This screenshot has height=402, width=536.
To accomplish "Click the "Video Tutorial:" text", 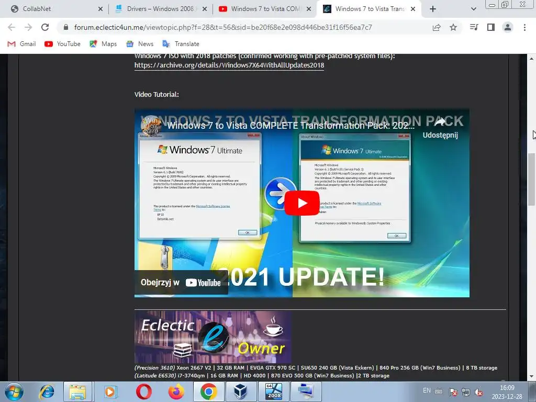I will (x=157, y=94).
